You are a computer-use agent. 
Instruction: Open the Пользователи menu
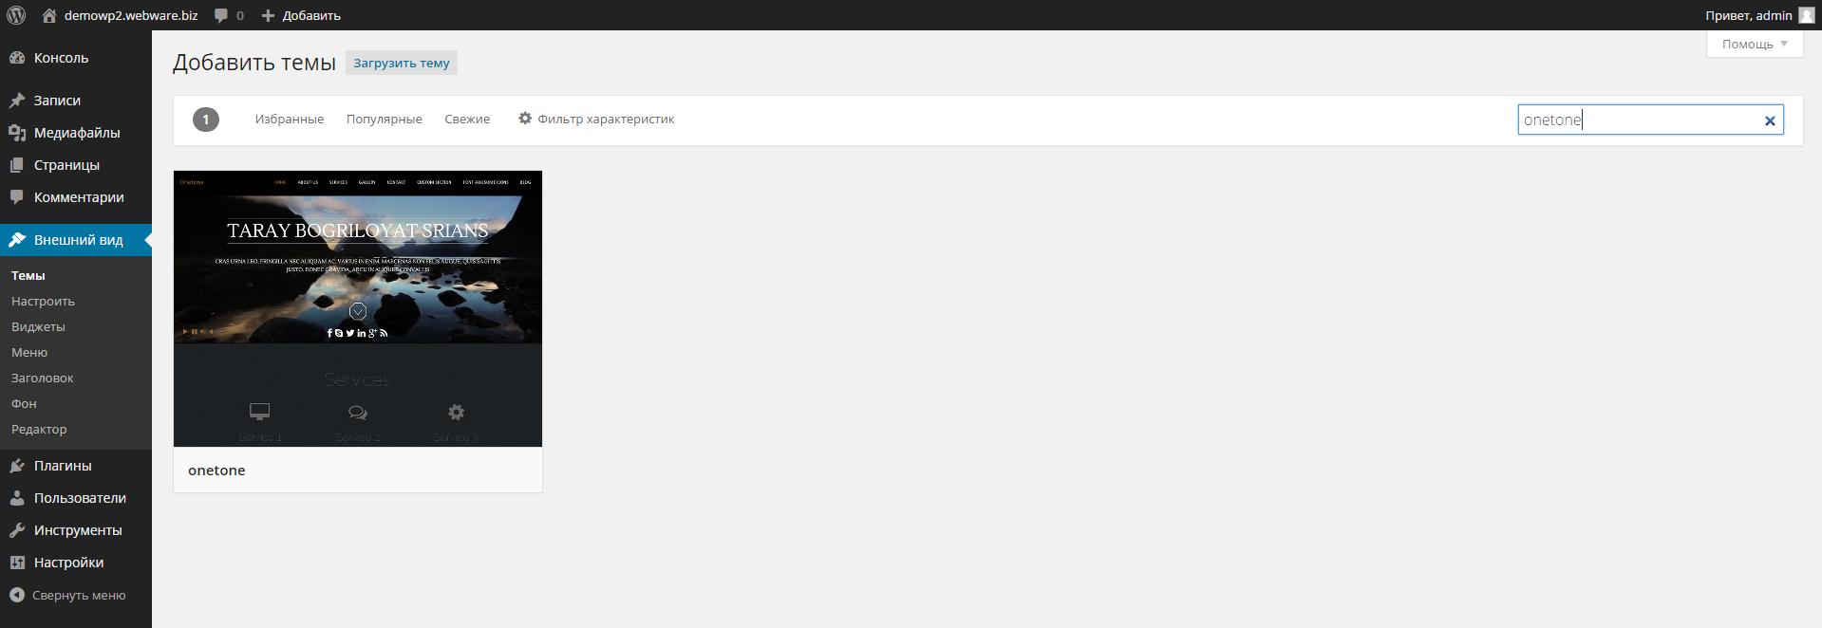(80, 498)
